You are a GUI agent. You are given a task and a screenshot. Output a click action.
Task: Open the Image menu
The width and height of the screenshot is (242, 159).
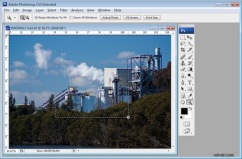point(27,10)
